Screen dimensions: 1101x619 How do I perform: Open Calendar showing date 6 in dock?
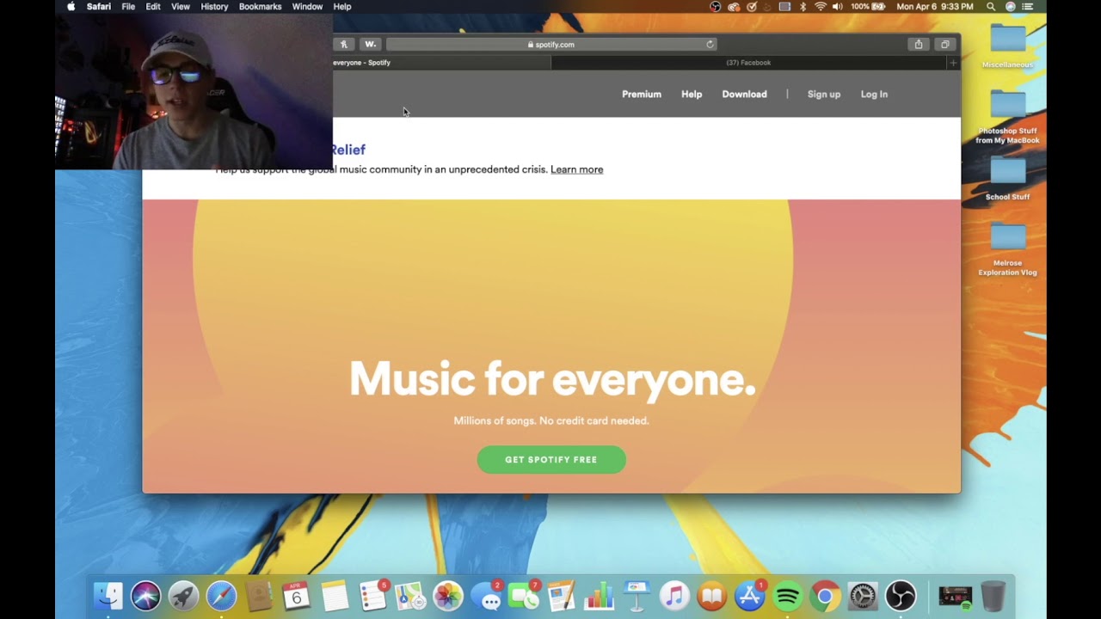(296, 596)
